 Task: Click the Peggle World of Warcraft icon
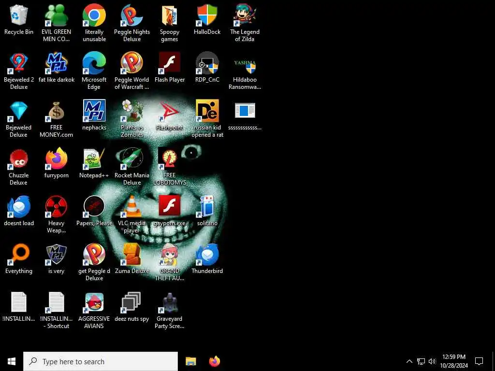[x=131, y=63]
